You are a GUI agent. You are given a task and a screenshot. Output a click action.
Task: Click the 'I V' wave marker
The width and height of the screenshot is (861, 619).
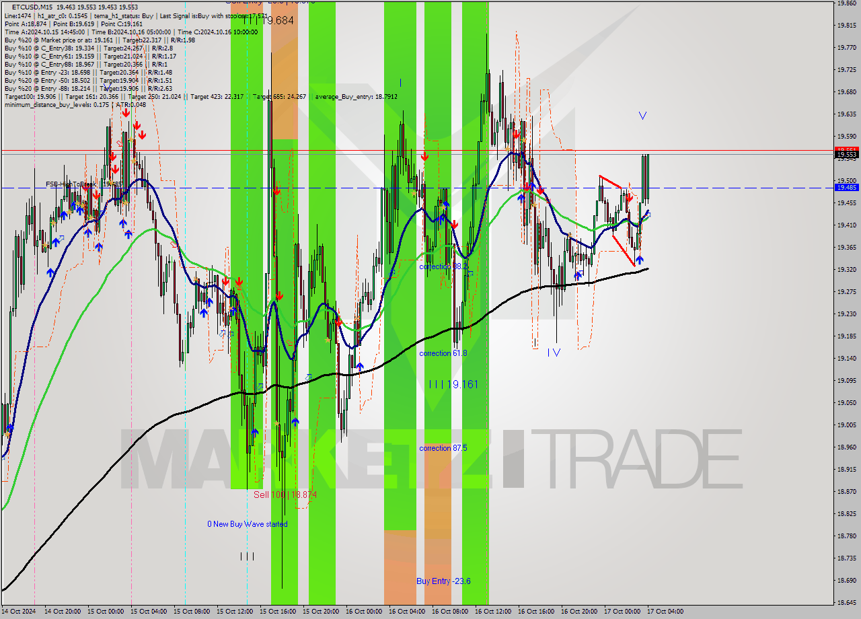[554, 352]
